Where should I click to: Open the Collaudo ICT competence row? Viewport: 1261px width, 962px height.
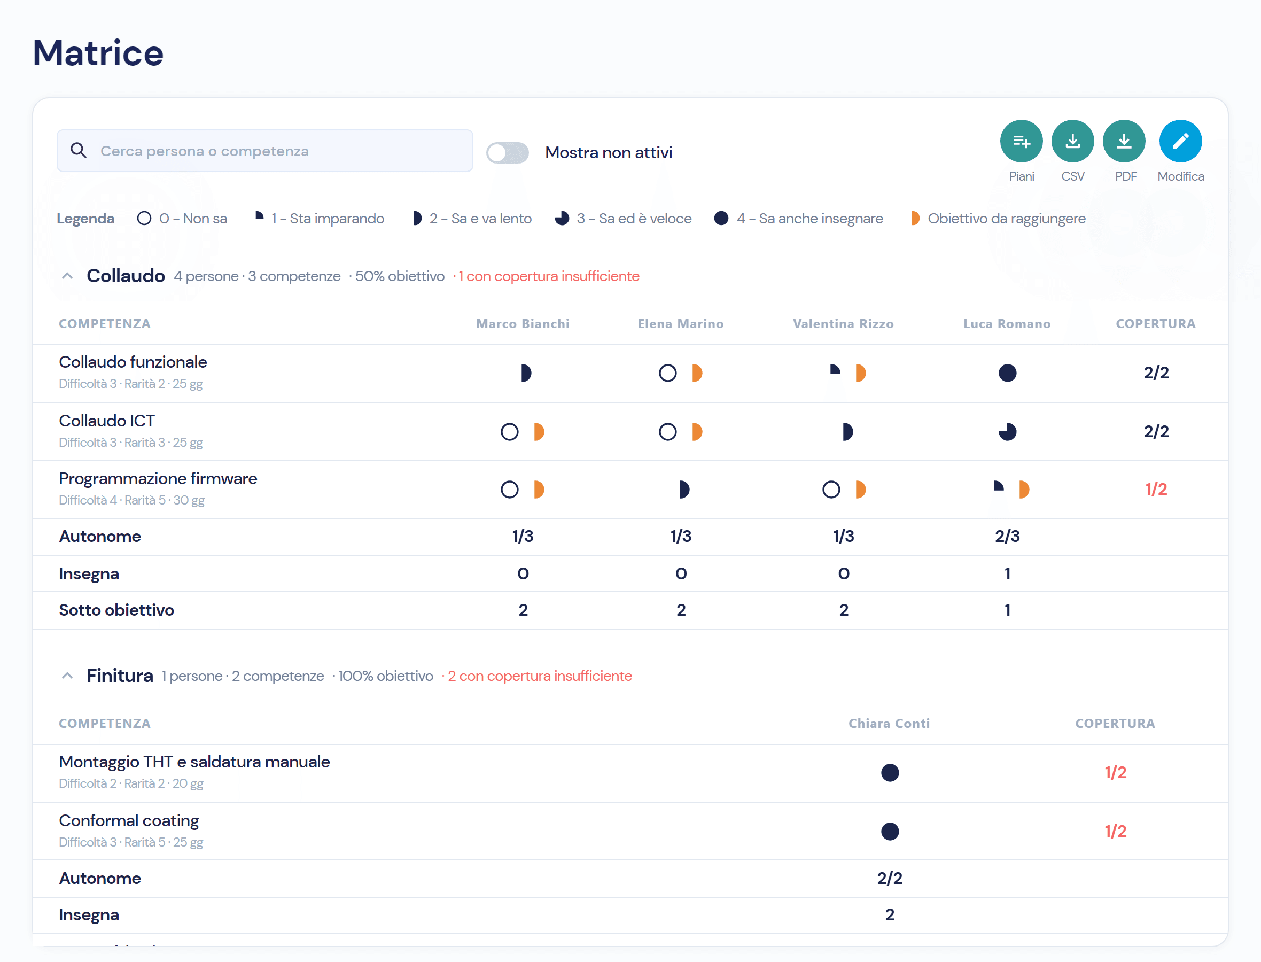click(630, 431)
